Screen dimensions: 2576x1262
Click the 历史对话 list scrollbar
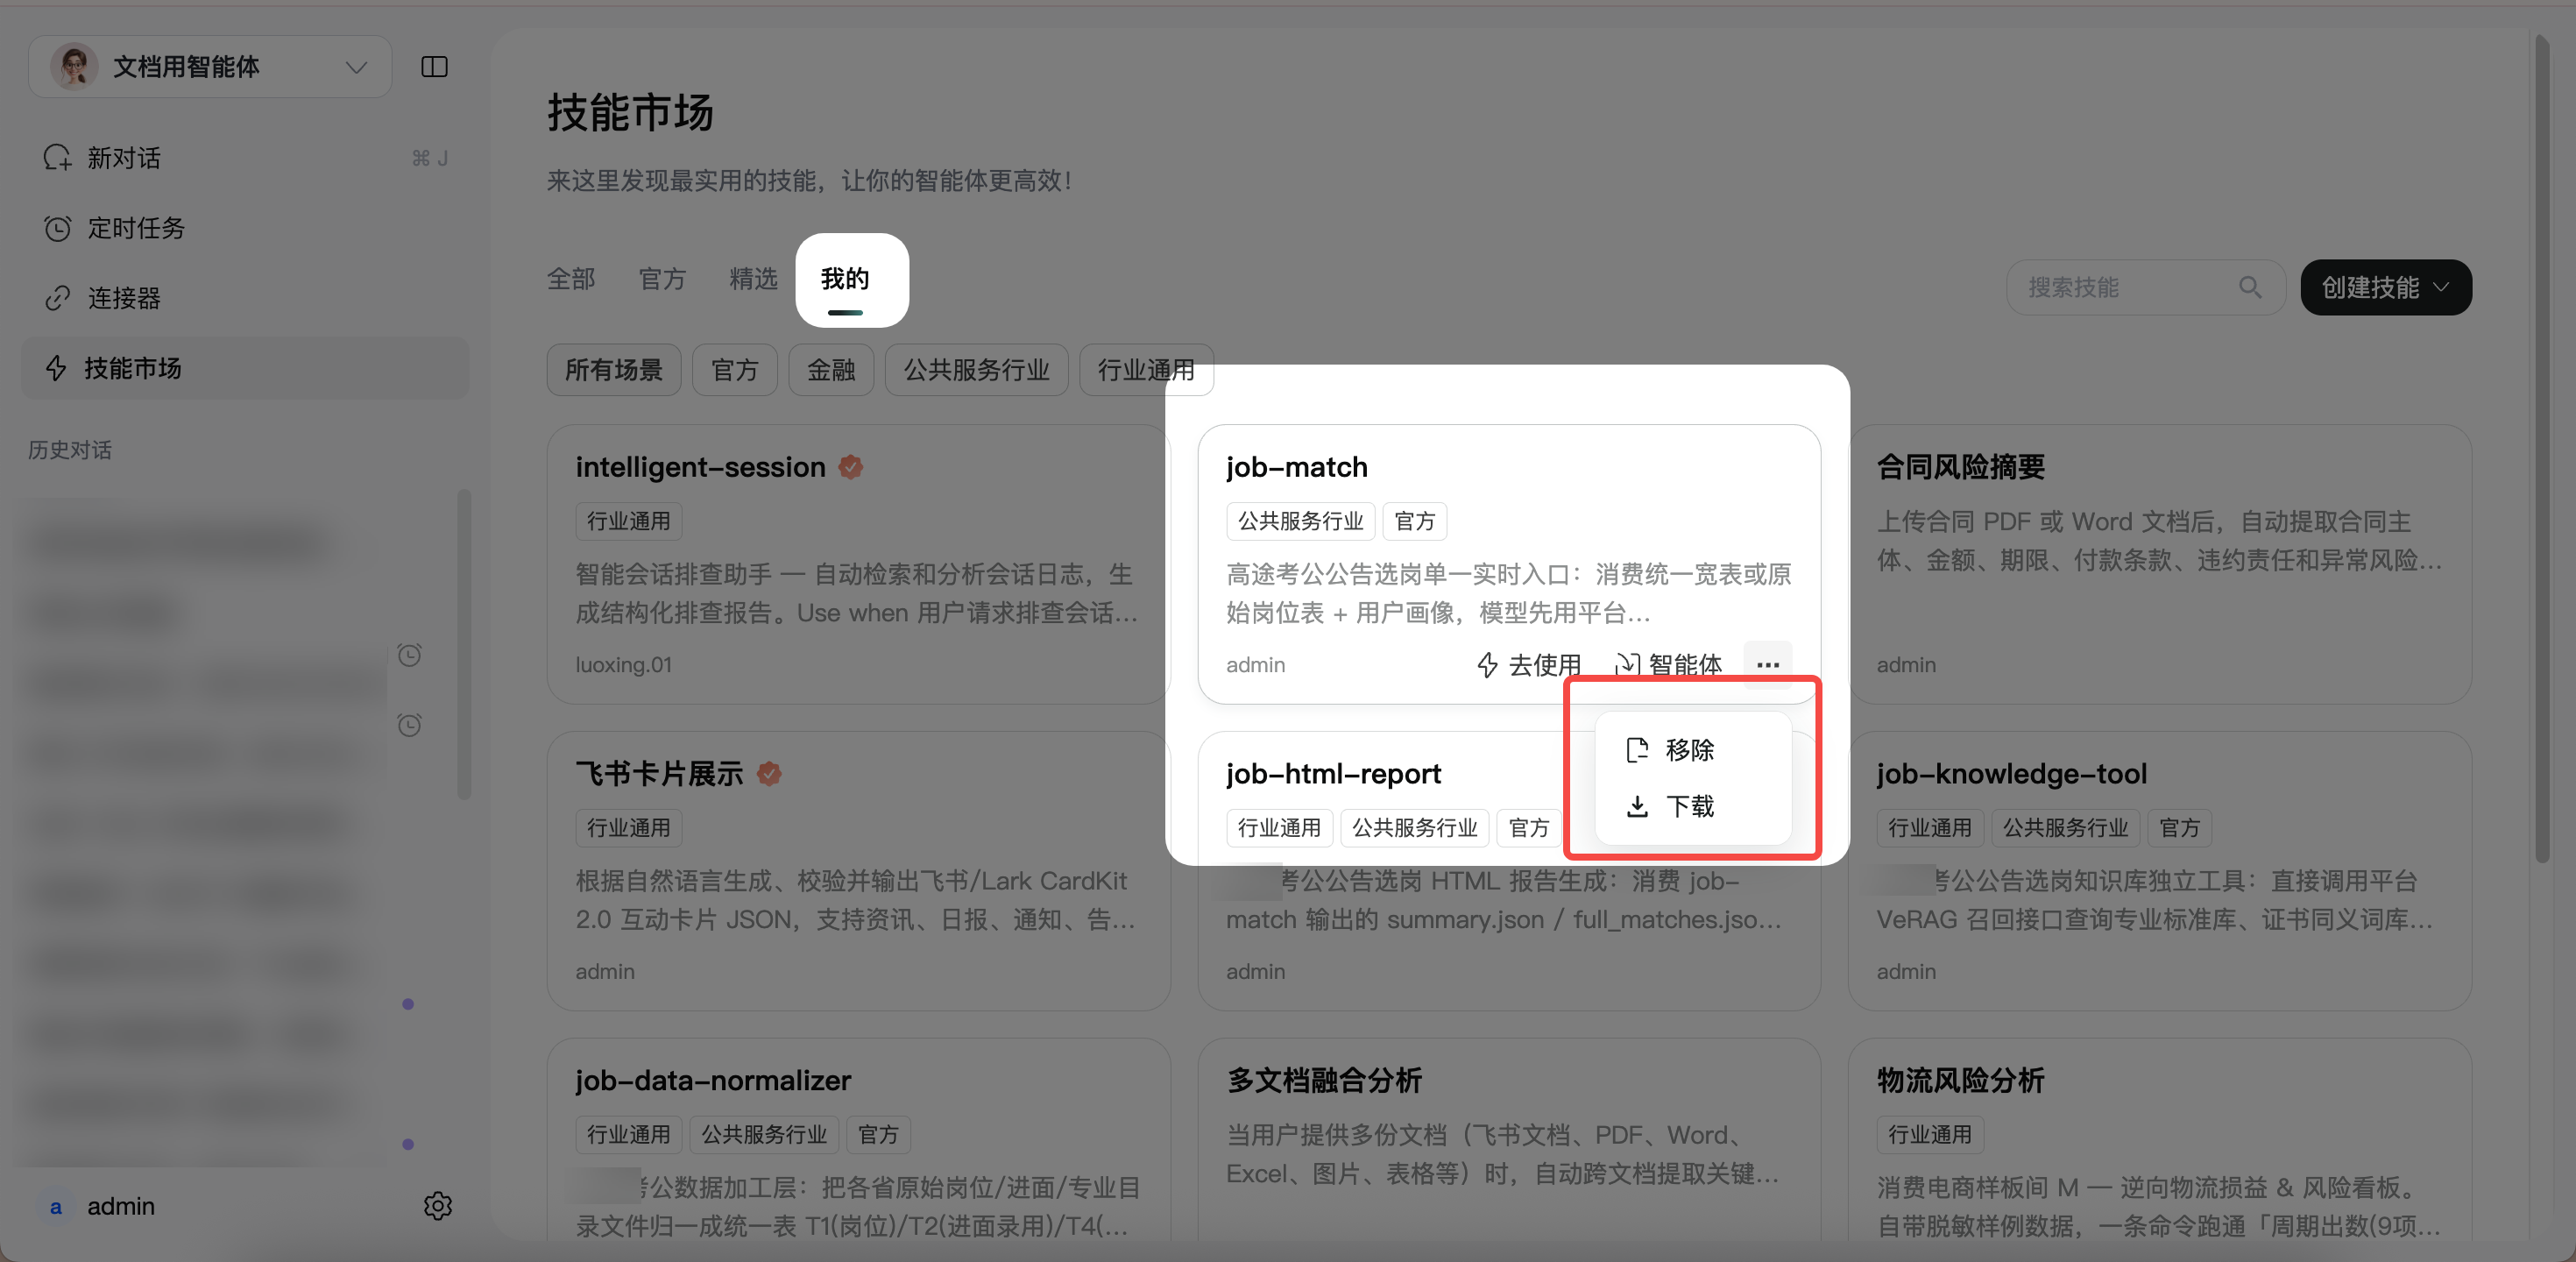tap(464, 645)
